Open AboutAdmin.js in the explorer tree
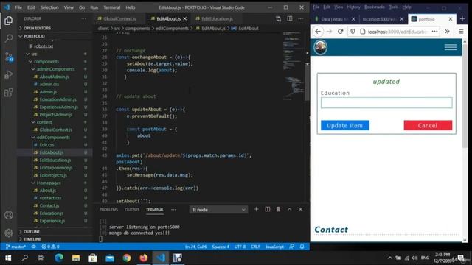Image resolution: width=472 pixels, height=265 pixels. click(x=54, y=77)
